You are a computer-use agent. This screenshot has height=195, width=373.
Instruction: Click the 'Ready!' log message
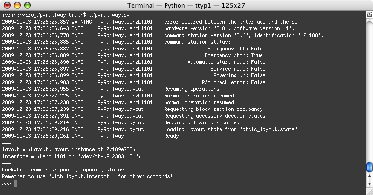(173, 136)
